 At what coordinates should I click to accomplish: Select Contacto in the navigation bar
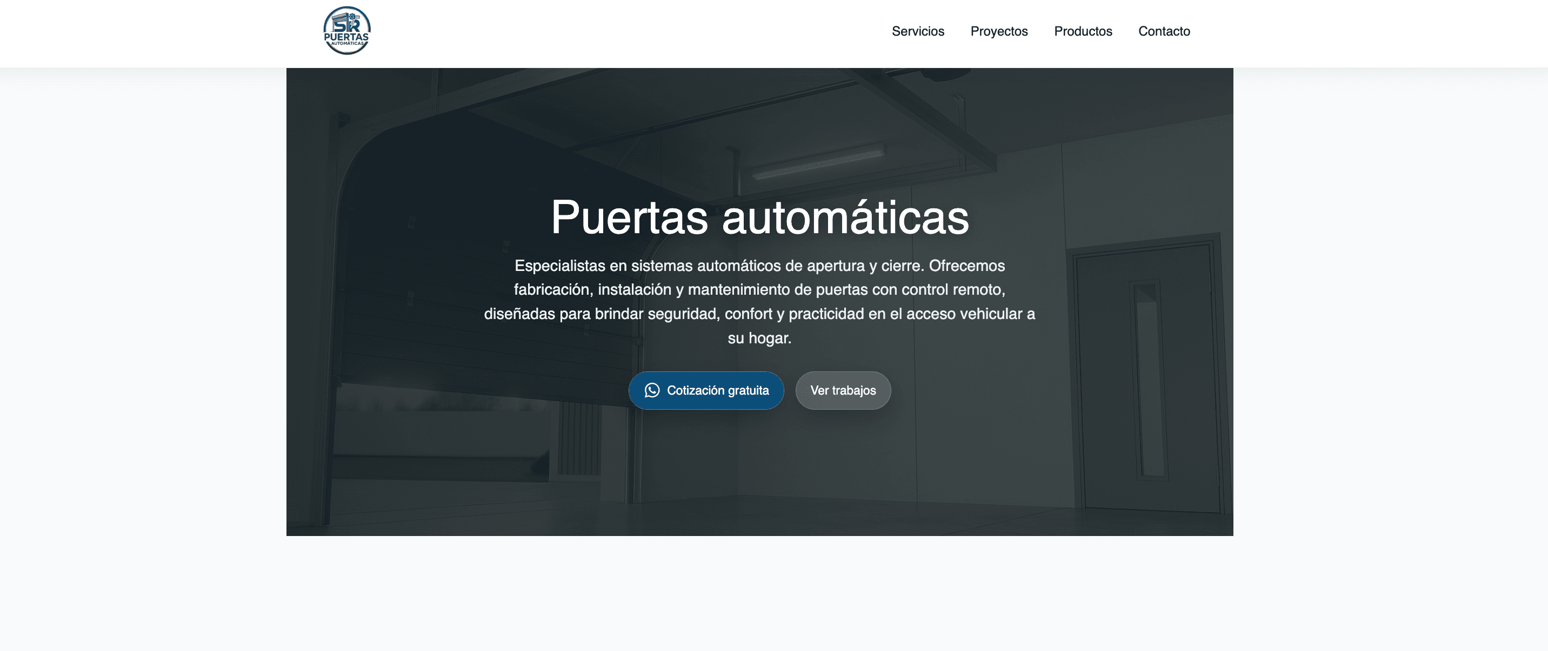[1164, 31]
